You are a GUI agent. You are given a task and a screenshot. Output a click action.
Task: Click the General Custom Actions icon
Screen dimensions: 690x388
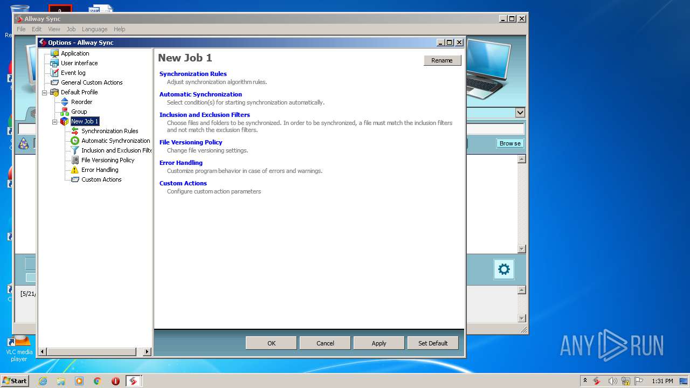point(54,82)
